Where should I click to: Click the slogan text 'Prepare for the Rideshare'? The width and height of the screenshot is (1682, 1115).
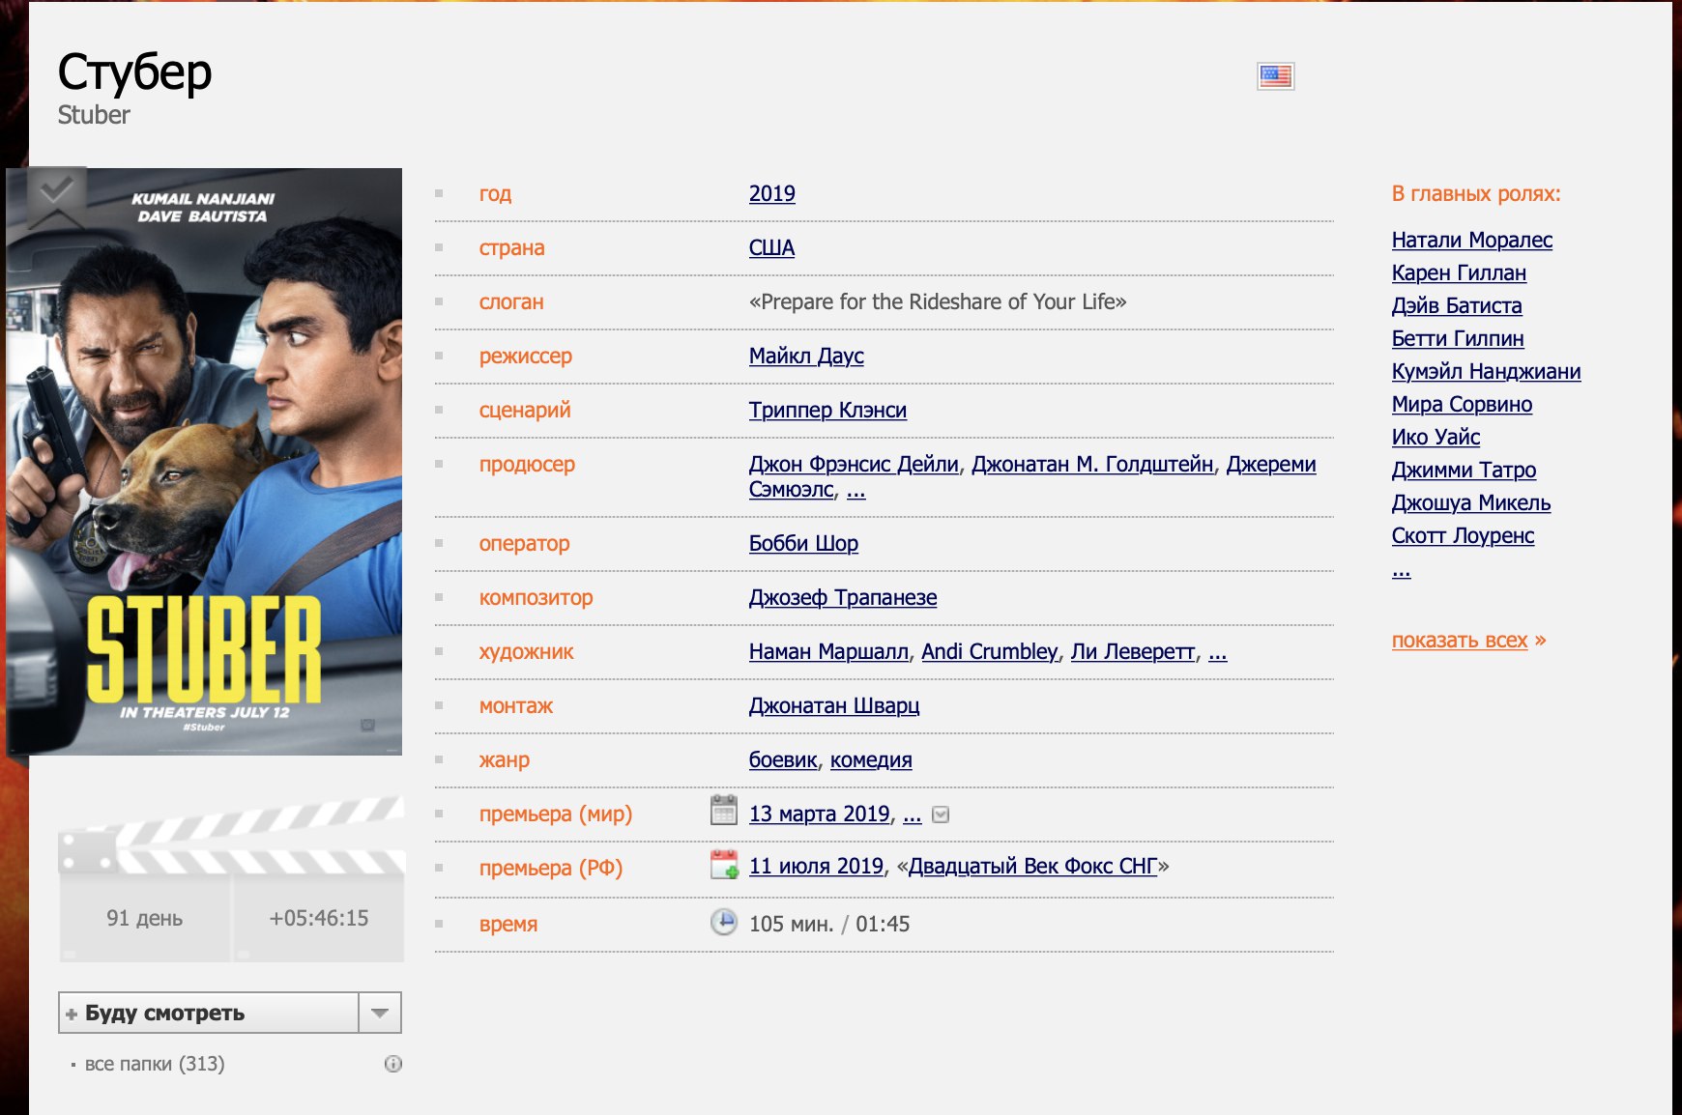pos(938,301)
